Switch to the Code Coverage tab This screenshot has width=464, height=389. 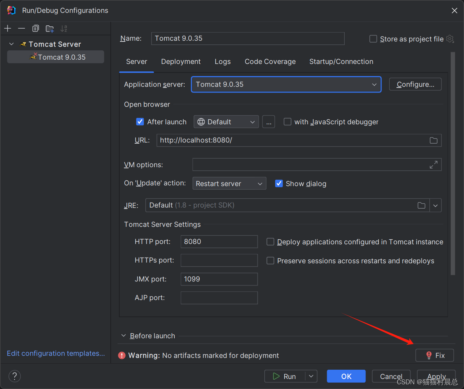point(270,62)
